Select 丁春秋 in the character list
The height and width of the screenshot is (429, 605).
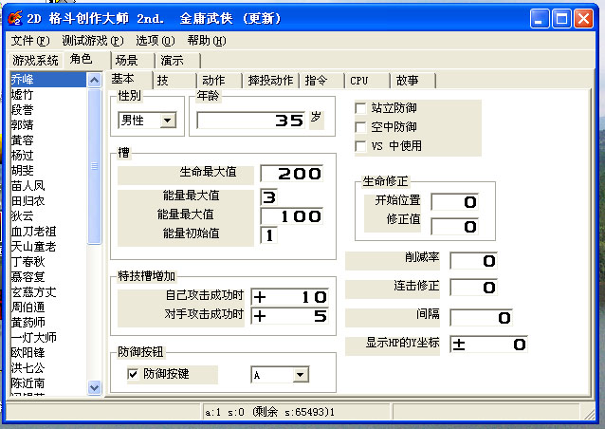click(x=47, y=261)
